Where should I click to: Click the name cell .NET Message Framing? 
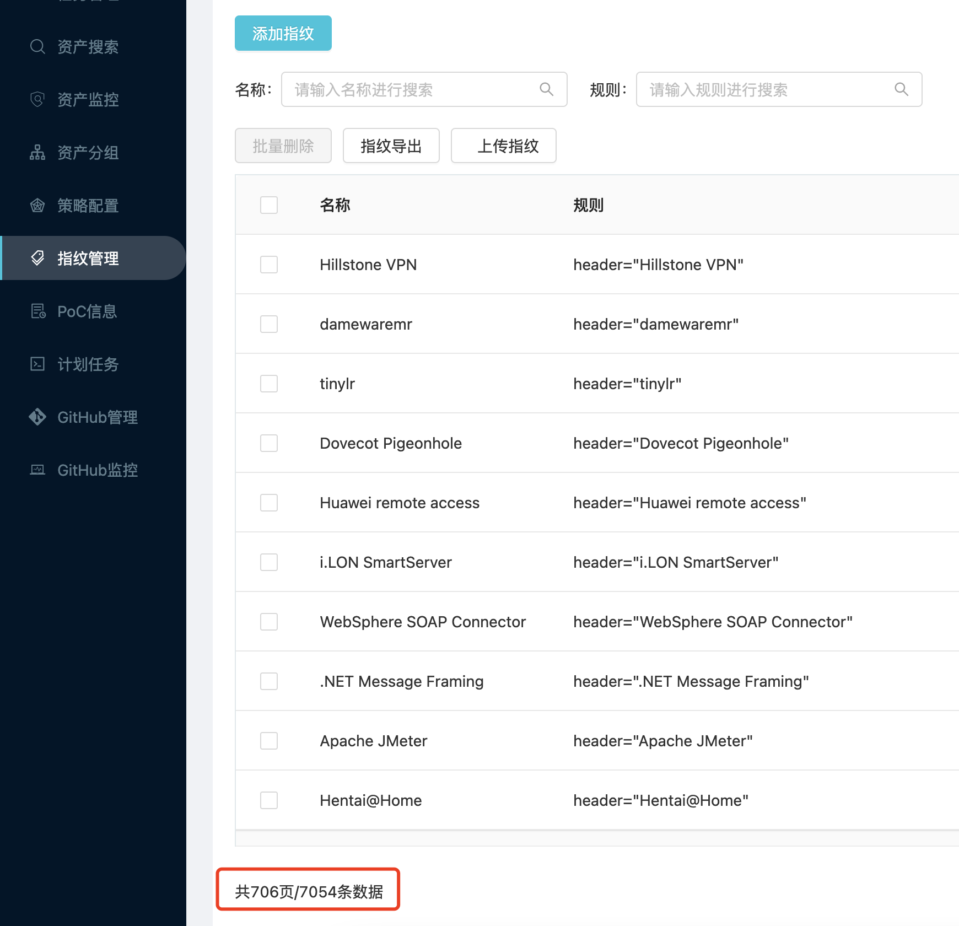coord(402,681)
